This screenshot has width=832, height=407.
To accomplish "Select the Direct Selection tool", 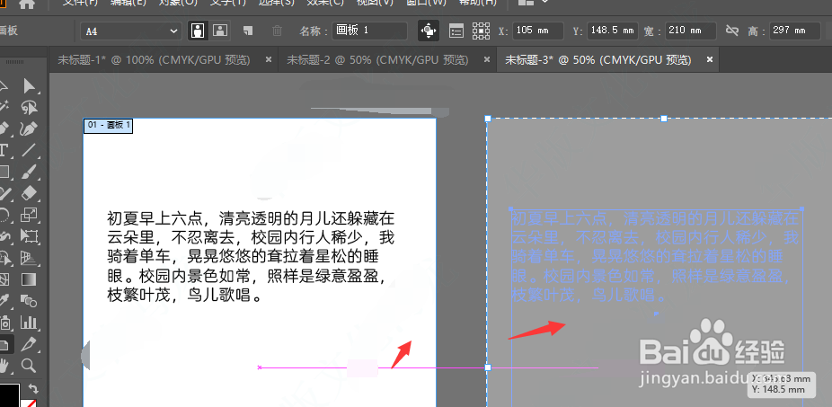I will coord(29,86).
